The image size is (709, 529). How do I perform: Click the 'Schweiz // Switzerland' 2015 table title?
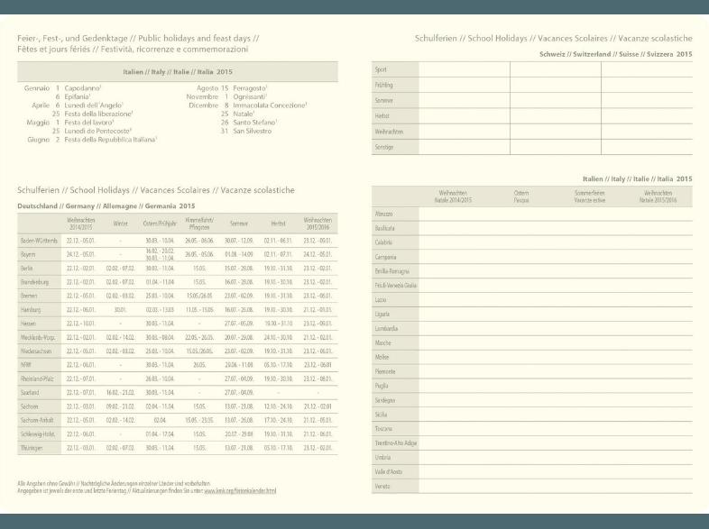[x=616, y=54]
